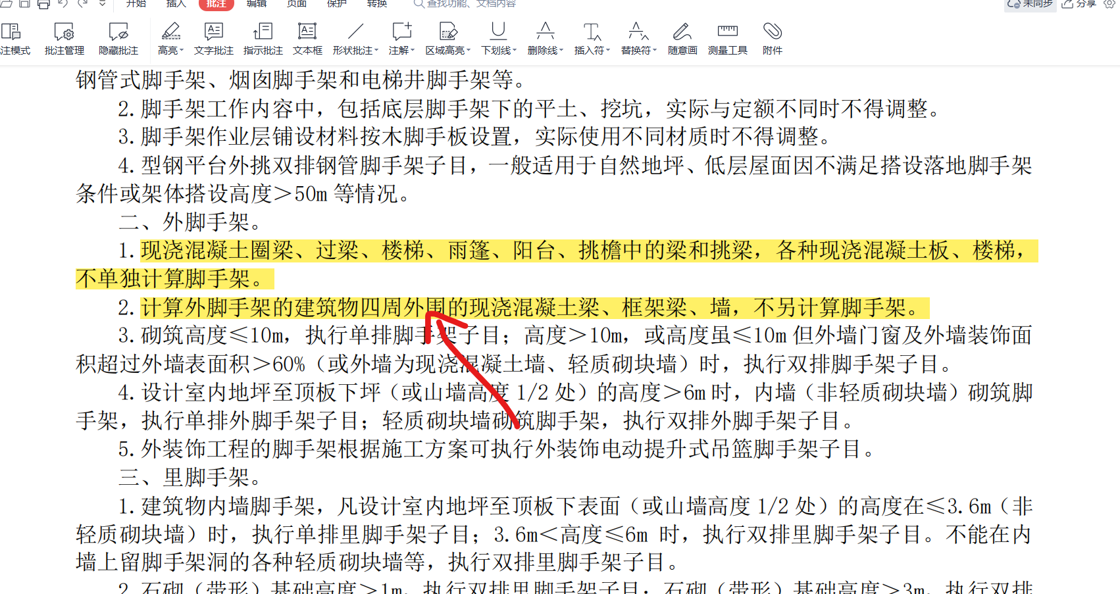Click text 条件或架体搭设高度＞50m 等情况。

click(x=243, y=193)
